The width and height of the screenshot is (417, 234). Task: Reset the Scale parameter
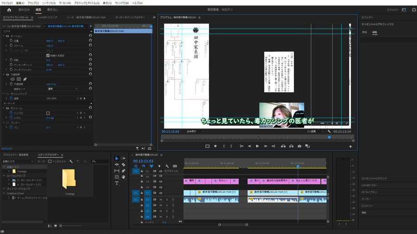coord(90,45)
